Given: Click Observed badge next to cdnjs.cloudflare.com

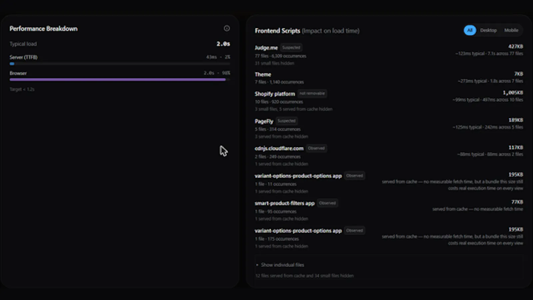Looking at the screenshot, I should 316,148.
